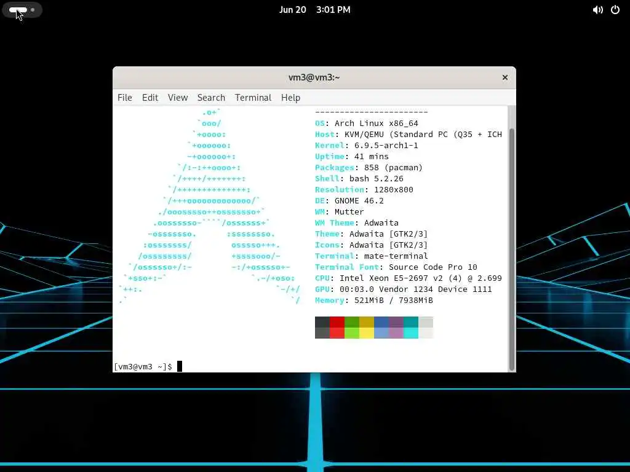Click the light gray color block
Viewport: 630px width, 472px height.
[x=426, y=328]
